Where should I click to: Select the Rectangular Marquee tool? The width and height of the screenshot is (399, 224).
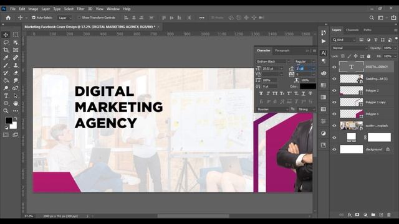tap(16, 35)
